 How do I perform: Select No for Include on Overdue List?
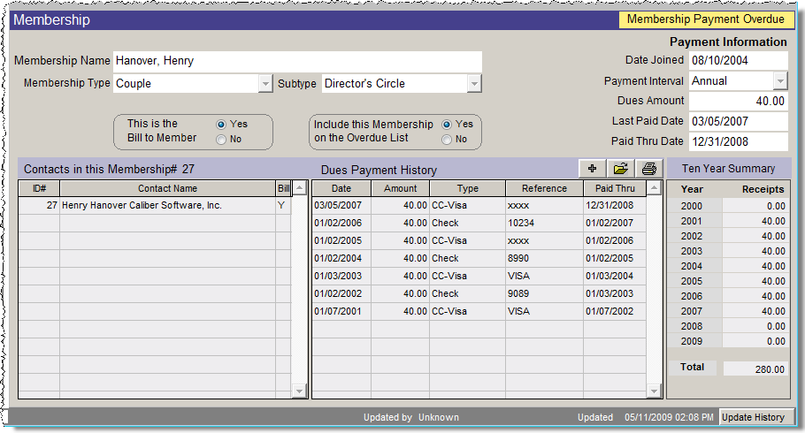tap(447, 139)
